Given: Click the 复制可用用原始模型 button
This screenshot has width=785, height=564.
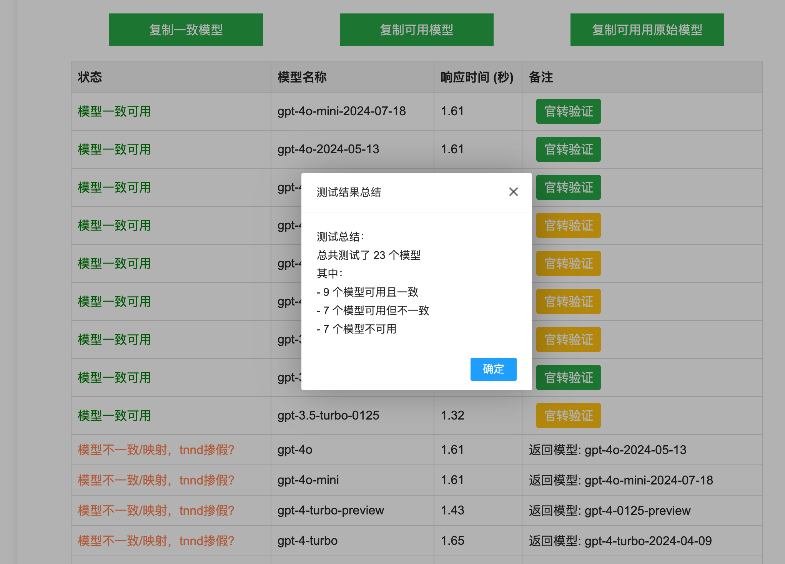Looking at the screenshot, I should (647, 30).
